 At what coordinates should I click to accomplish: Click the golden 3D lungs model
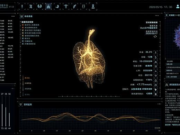click(89, 59)
